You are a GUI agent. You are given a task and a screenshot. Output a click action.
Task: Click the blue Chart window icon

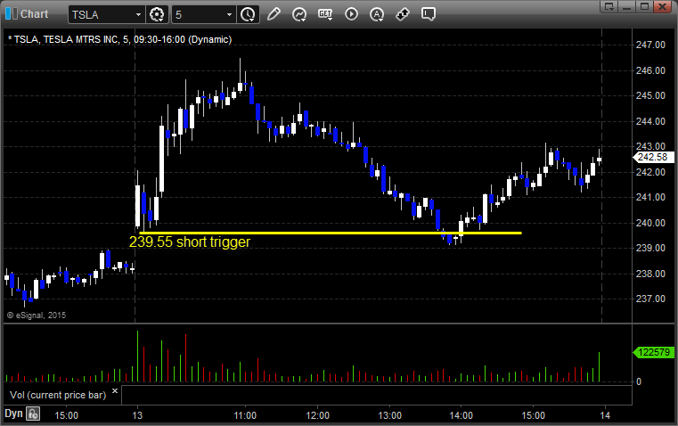(x=12, y=14)
